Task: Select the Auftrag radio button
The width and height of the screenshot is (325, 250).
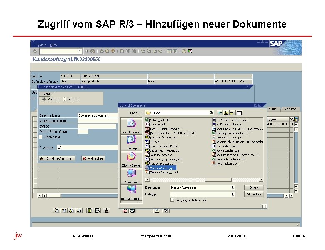Action: point(44,99)
